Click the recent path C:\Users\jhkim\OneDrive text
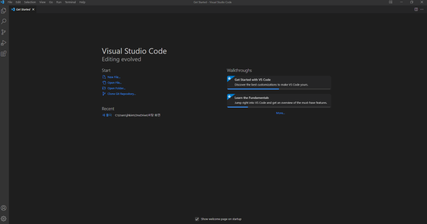Screen dimensions: 427x224 [x=138, y=115]
